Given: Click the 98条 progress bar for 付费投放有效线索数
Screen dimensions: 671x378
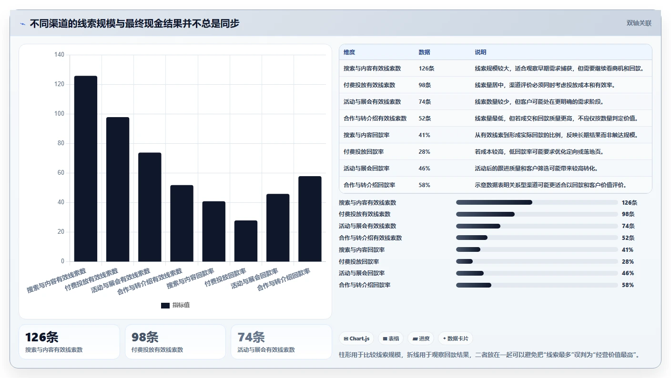Looking at the screenshot, I should [x=537, y=214].
